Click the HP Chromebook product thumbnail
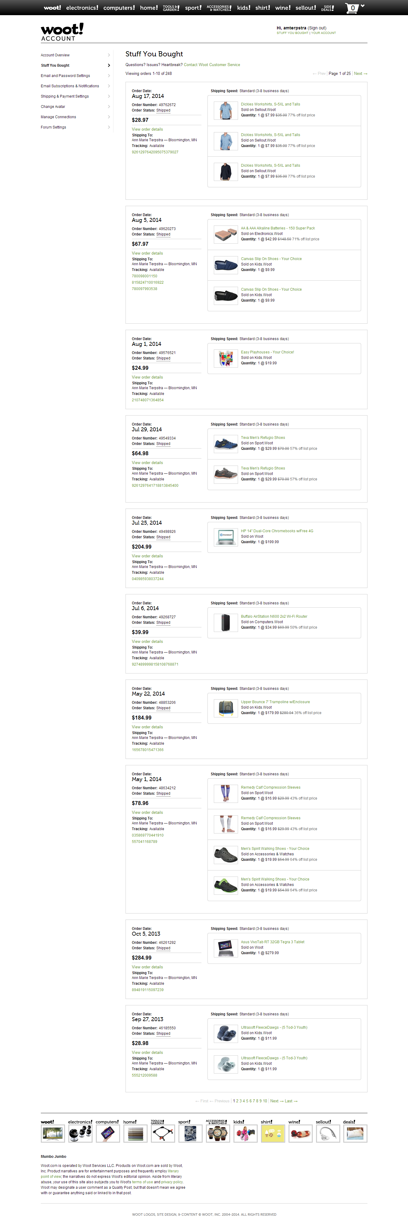Viewport: 408px width, 1226px height. tap(226, 537)
